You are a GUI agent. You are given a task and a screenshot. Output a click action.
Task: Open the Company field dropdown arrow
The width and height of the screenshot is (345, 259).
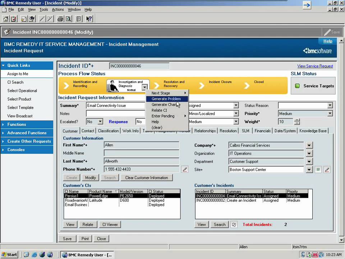pyautogui.click(x=309, y=145)
